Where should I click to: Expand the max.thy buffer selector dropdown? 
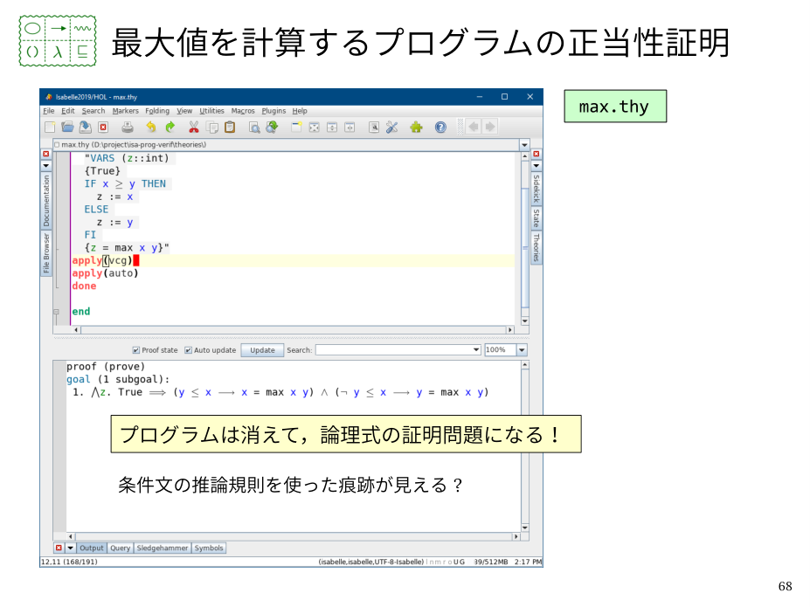[524, 144]
